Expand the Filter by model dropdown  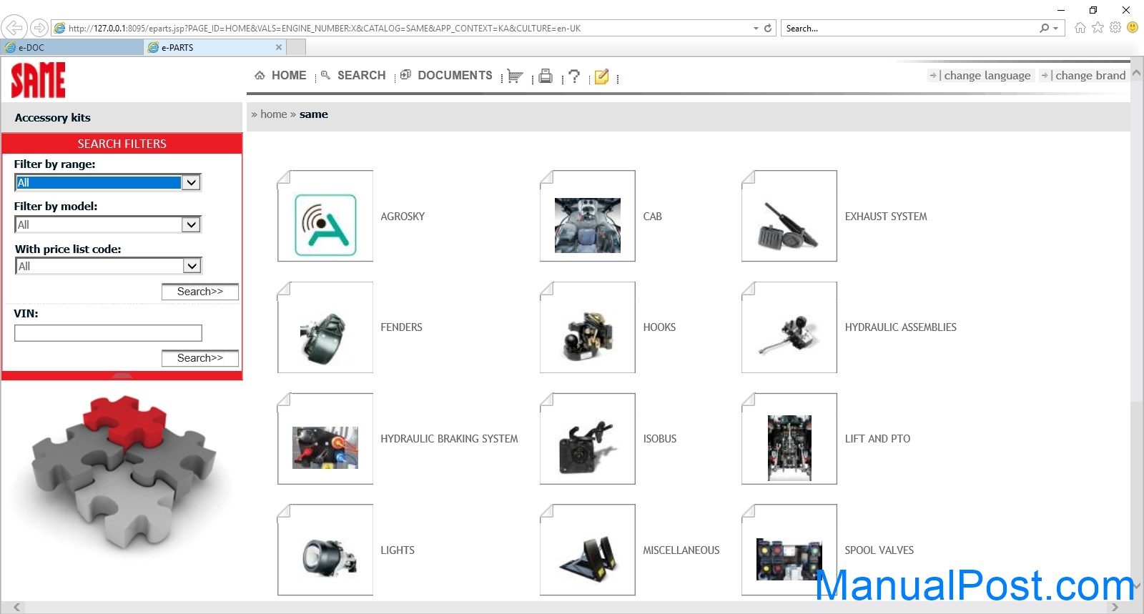191,224
